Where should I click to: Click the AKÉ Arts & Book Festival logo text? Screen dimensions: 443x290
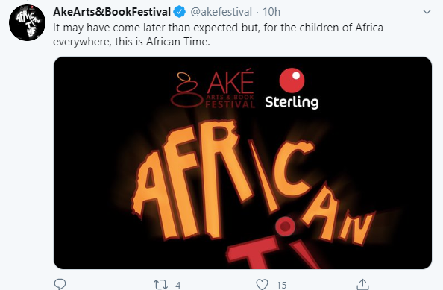(230, 89)
